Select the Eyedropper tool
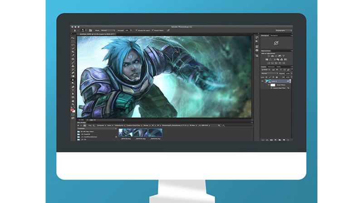This screenshot has height=203, width=363. click(73, 55)
